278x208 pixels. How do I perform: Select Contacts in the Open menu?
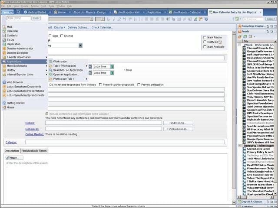click(x=12, y=36)
